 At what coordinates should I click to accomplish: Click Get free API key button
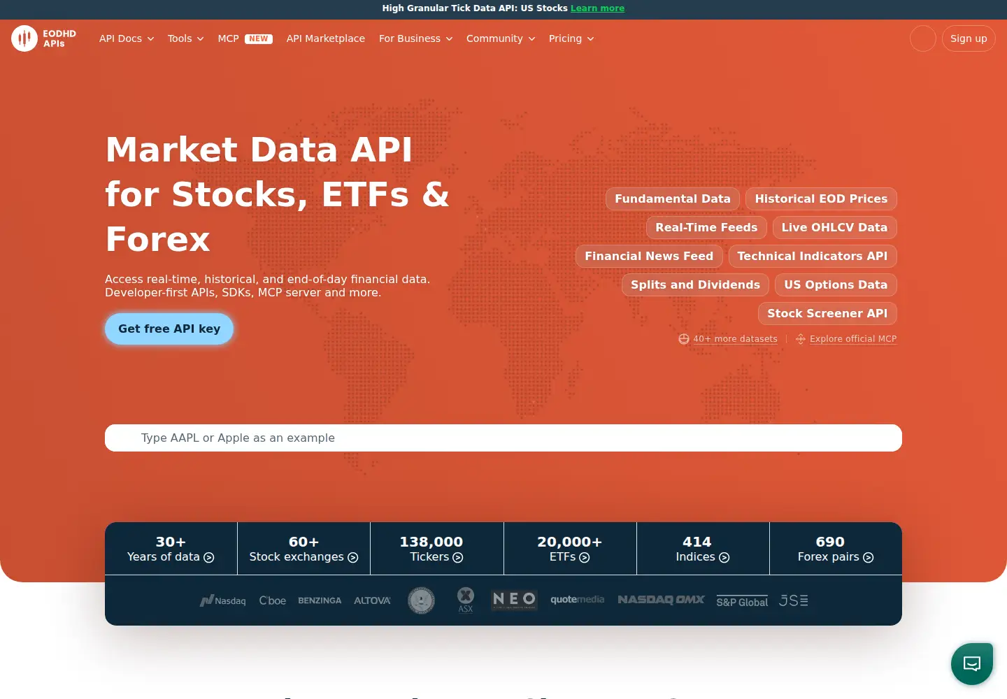169,329
